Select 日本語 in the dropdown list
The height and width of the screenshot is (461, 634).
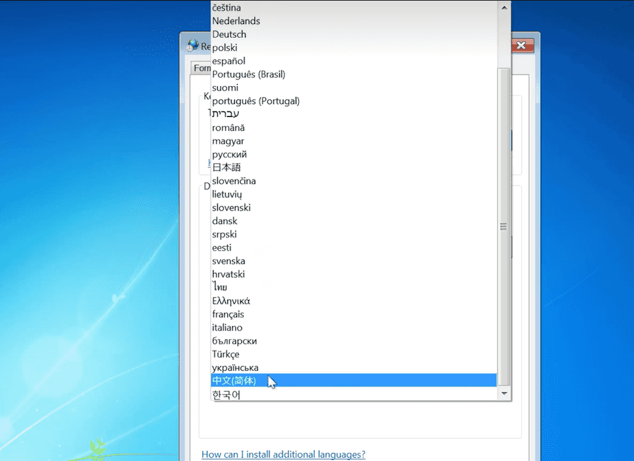[x=226, y=167]
